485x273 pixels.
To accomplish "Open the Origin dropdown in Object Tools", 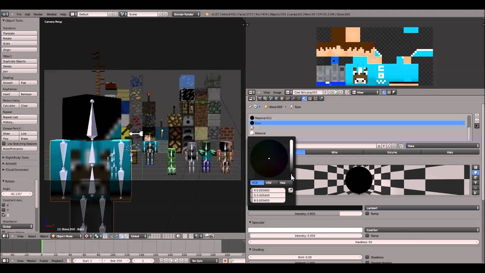I will point(19,50).
